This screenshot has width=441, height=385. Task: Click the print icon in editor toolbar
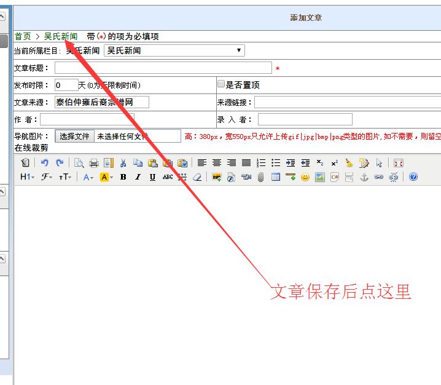pos(94,163)
